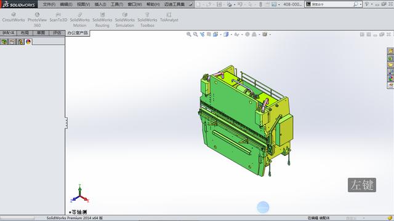Image resolution: width=394 pixels, height=221 pixels.
Task: Click the New document icon
Action: coord(198,4)
